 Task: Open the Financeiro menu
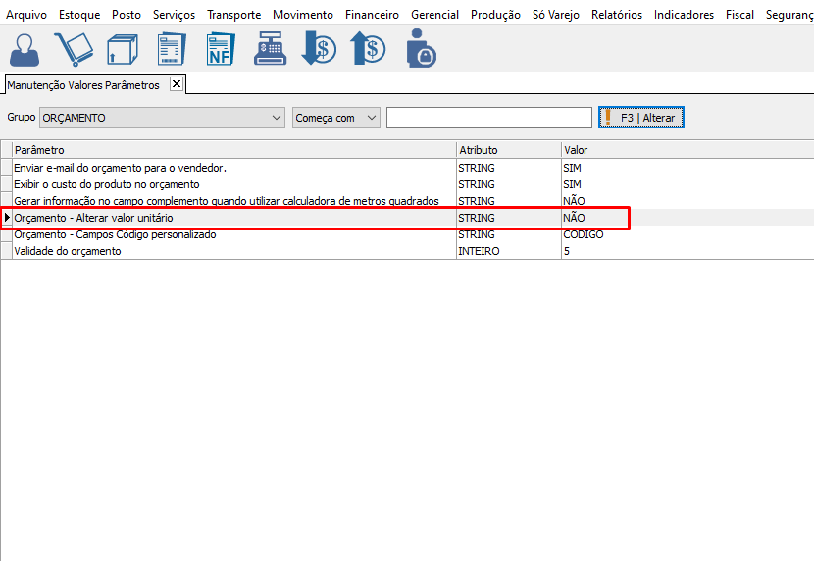(x=372, y=15)
